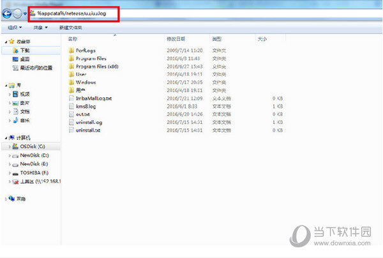Open the 共享 toolbar menu
The image size is (383, 258).
tap(41, 28)
